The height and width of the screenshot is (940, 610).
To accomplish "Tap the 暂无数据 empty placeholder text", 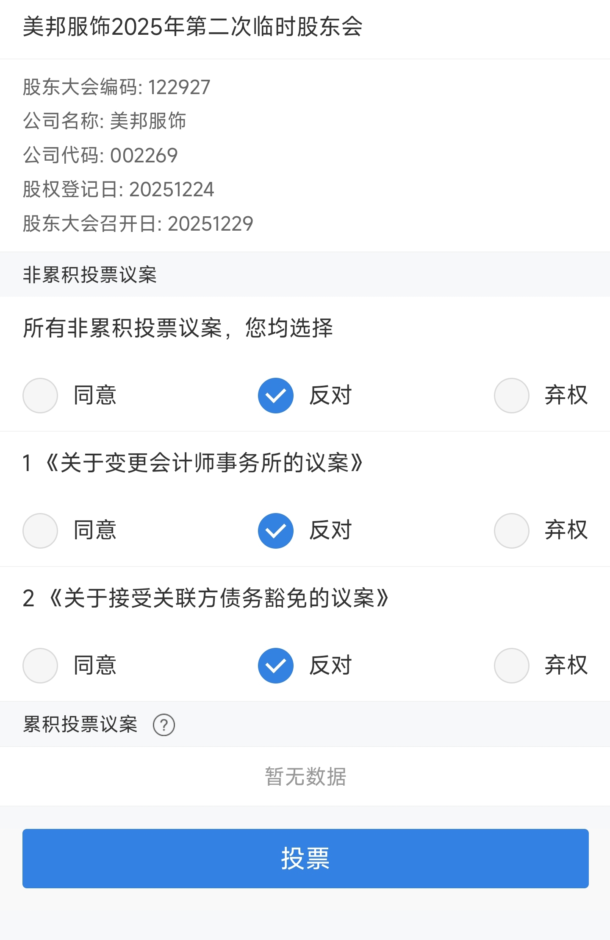I will 305,776.
